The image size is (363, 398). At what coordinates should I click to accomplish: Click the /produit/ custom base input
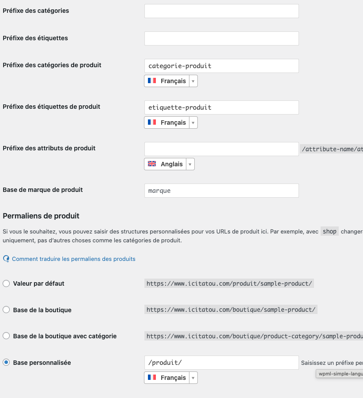click(x=221, y=363)
